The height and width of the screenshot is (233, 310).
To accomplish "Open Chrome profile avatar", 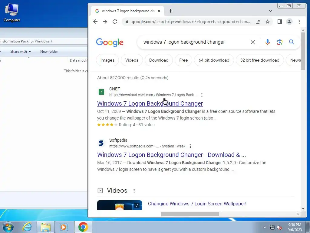I will [x=289, y=22].
